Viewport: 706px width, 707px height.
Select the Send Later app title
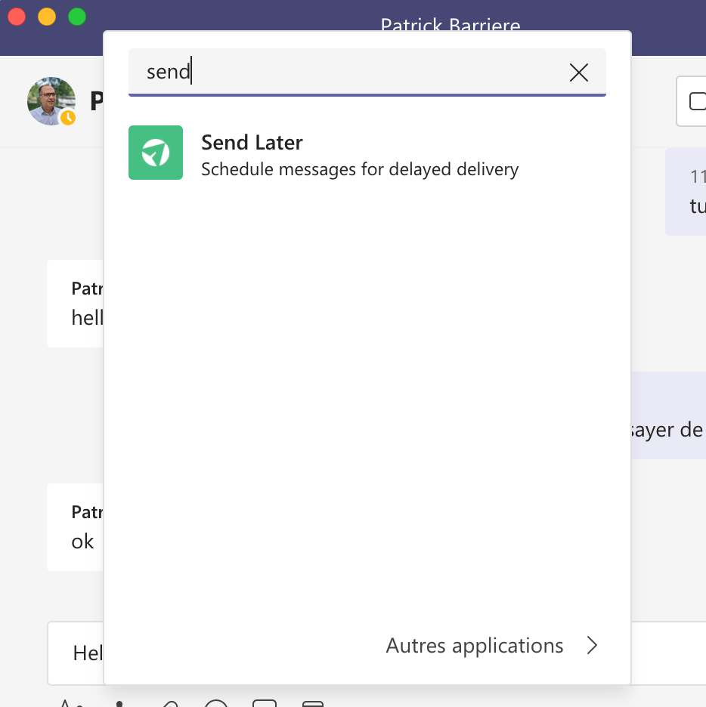click(252, 142)
